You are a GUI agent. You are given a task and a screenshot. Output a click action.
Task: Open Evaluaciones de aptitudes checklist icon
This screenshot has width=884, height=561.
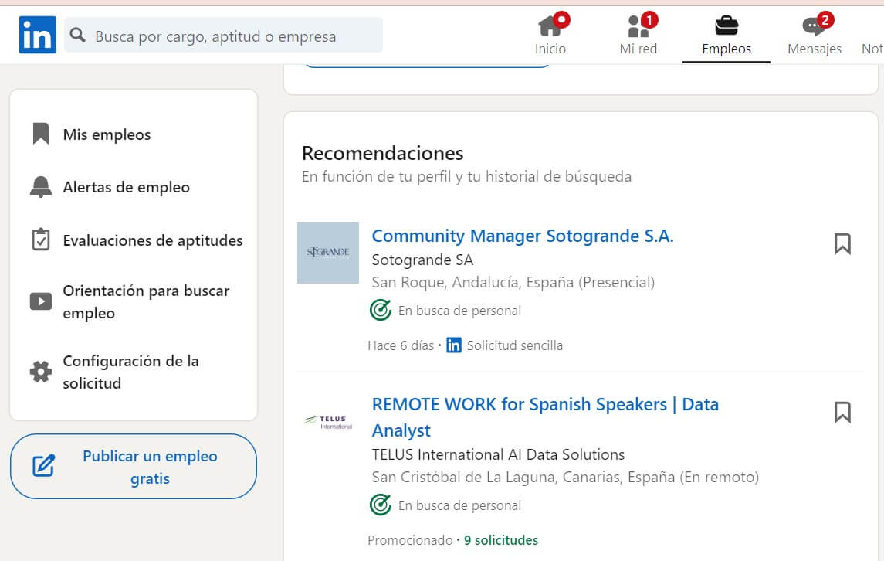(40, 239)
